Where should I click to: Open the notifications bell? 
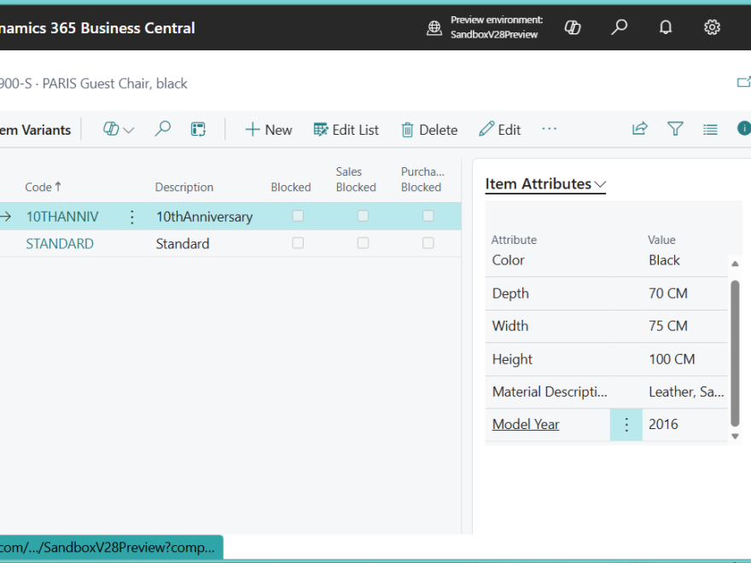(x=666, y=27)
